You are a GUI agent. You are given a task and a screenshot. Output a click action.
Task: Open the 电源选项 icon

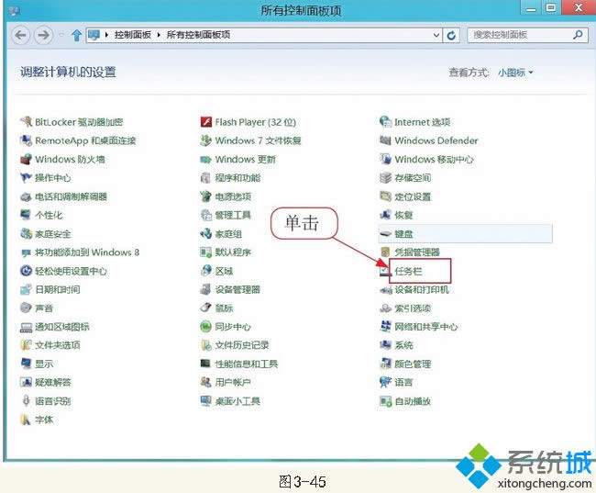pyautogui.click(x=206, y=196)
